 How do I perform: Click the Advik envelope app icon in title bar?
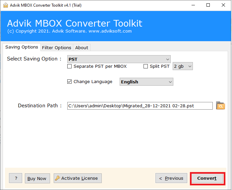pos(6,5)
